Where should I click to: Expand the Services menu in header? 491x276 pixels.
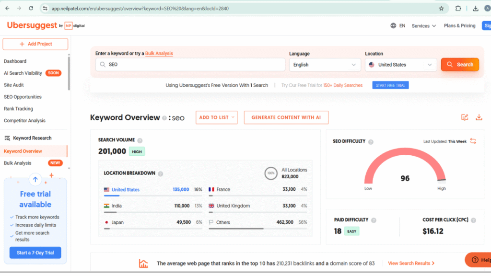423,26
